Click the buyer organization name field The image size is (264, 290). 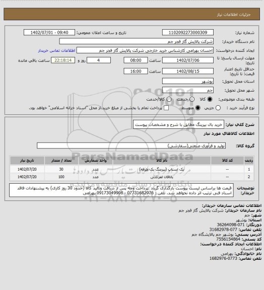[x=136, y=41]
